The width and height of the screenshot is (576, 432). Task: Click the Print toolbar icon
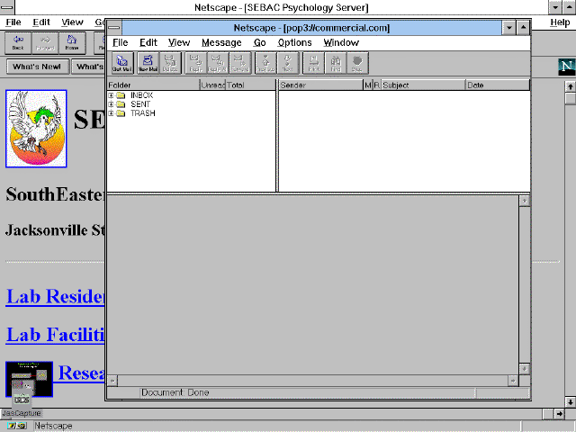click(313, 63)
